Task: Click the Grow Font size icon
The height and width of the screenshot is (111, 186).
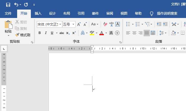Action: pyautogui.click(x=79, y=24)
